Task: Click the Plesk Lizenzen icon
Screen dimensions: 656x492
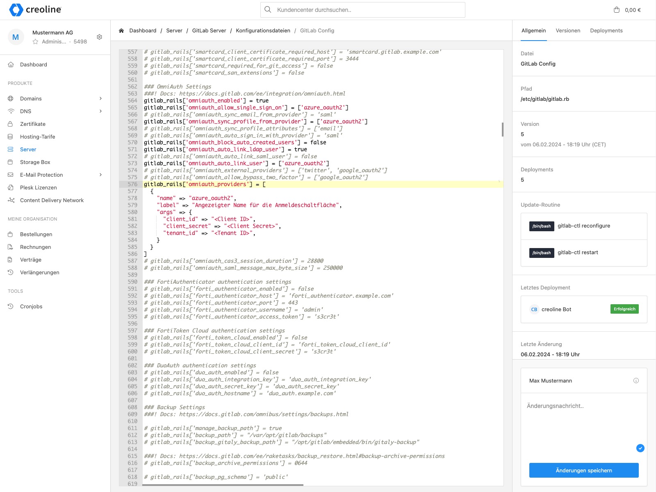Action: click(x=11, y=187)
